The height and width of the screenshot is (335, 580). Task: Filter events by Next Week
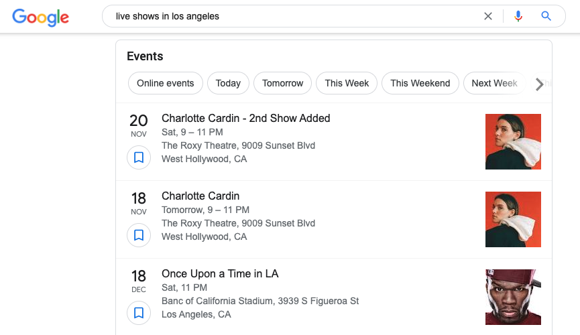coord(494,83)
